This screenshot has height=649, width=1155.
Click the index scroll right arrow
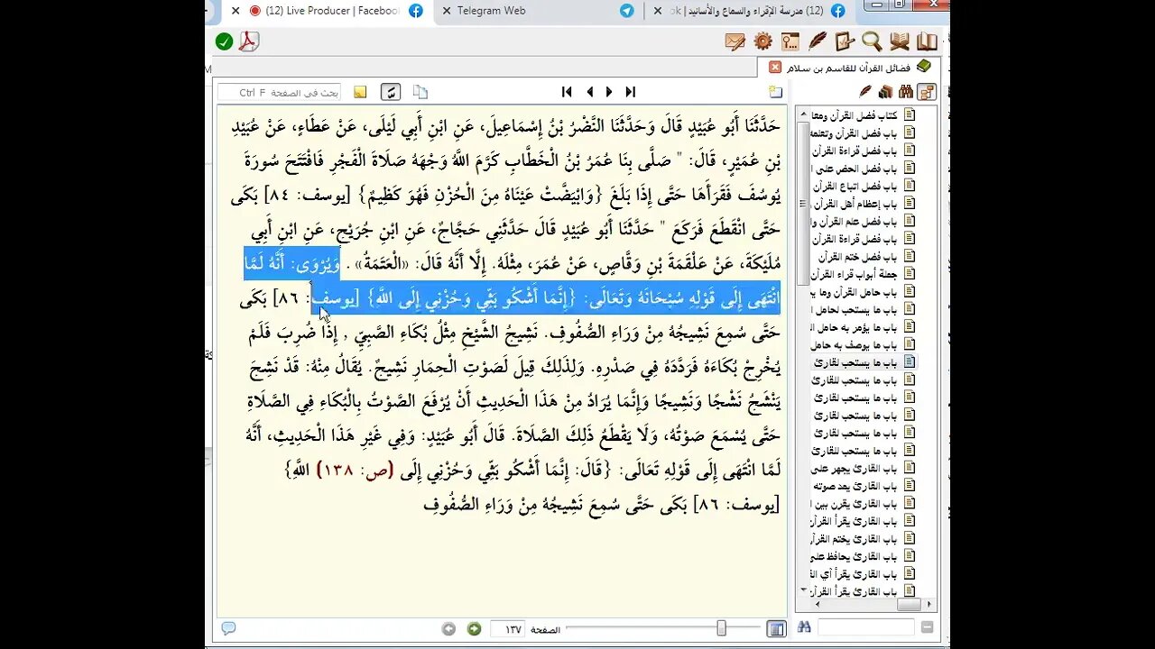(929, 605)
